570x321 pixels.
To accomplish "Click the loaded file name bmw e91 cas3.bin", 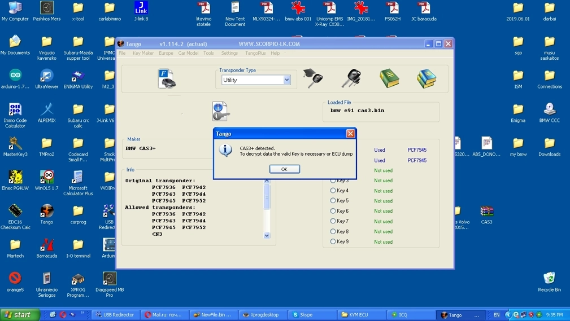I will (357, 111).
